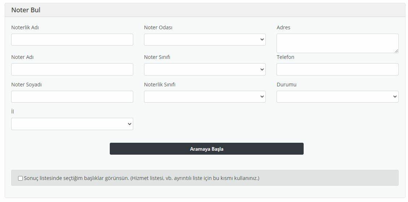Open the Noterlik Sınıfı dropdown
This screenshot has width=408, height=202.
pos(204,96)
